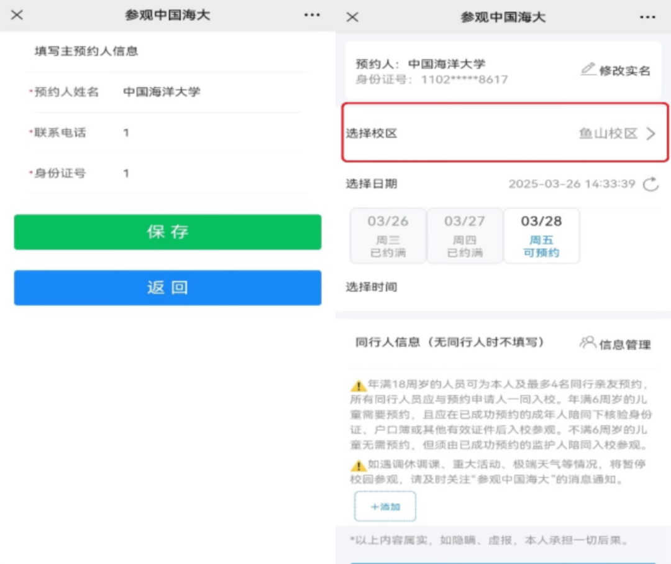Edit the 预约人姓名 field
Viewport: 671px width, 564px height.
tap(167, 92)
